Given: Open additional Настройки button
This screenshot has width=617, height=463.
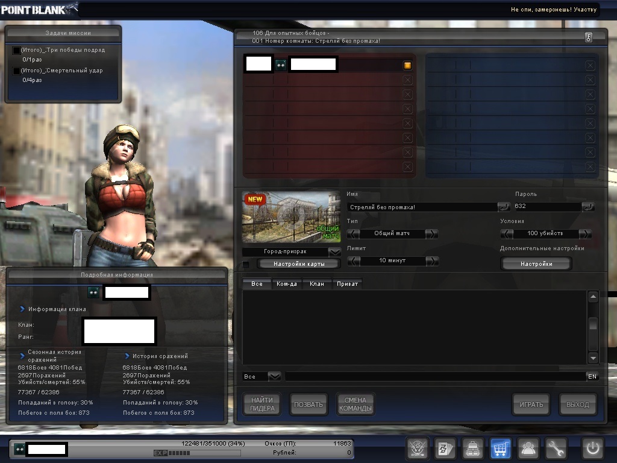Looking at the screenshot, I should coord(536,263).
